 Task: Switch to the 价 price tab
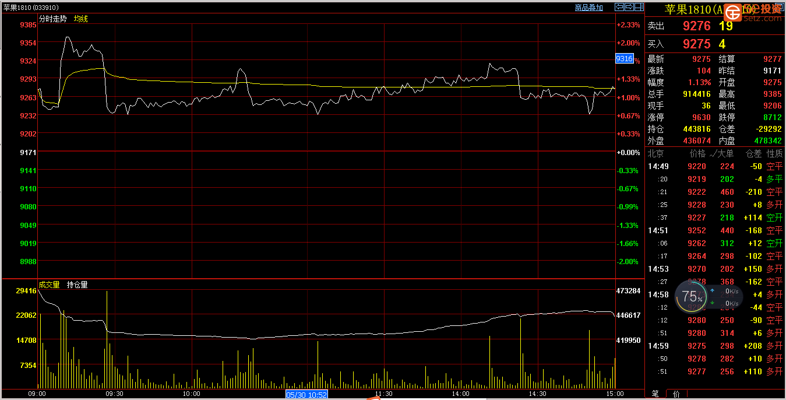point(676,394)
